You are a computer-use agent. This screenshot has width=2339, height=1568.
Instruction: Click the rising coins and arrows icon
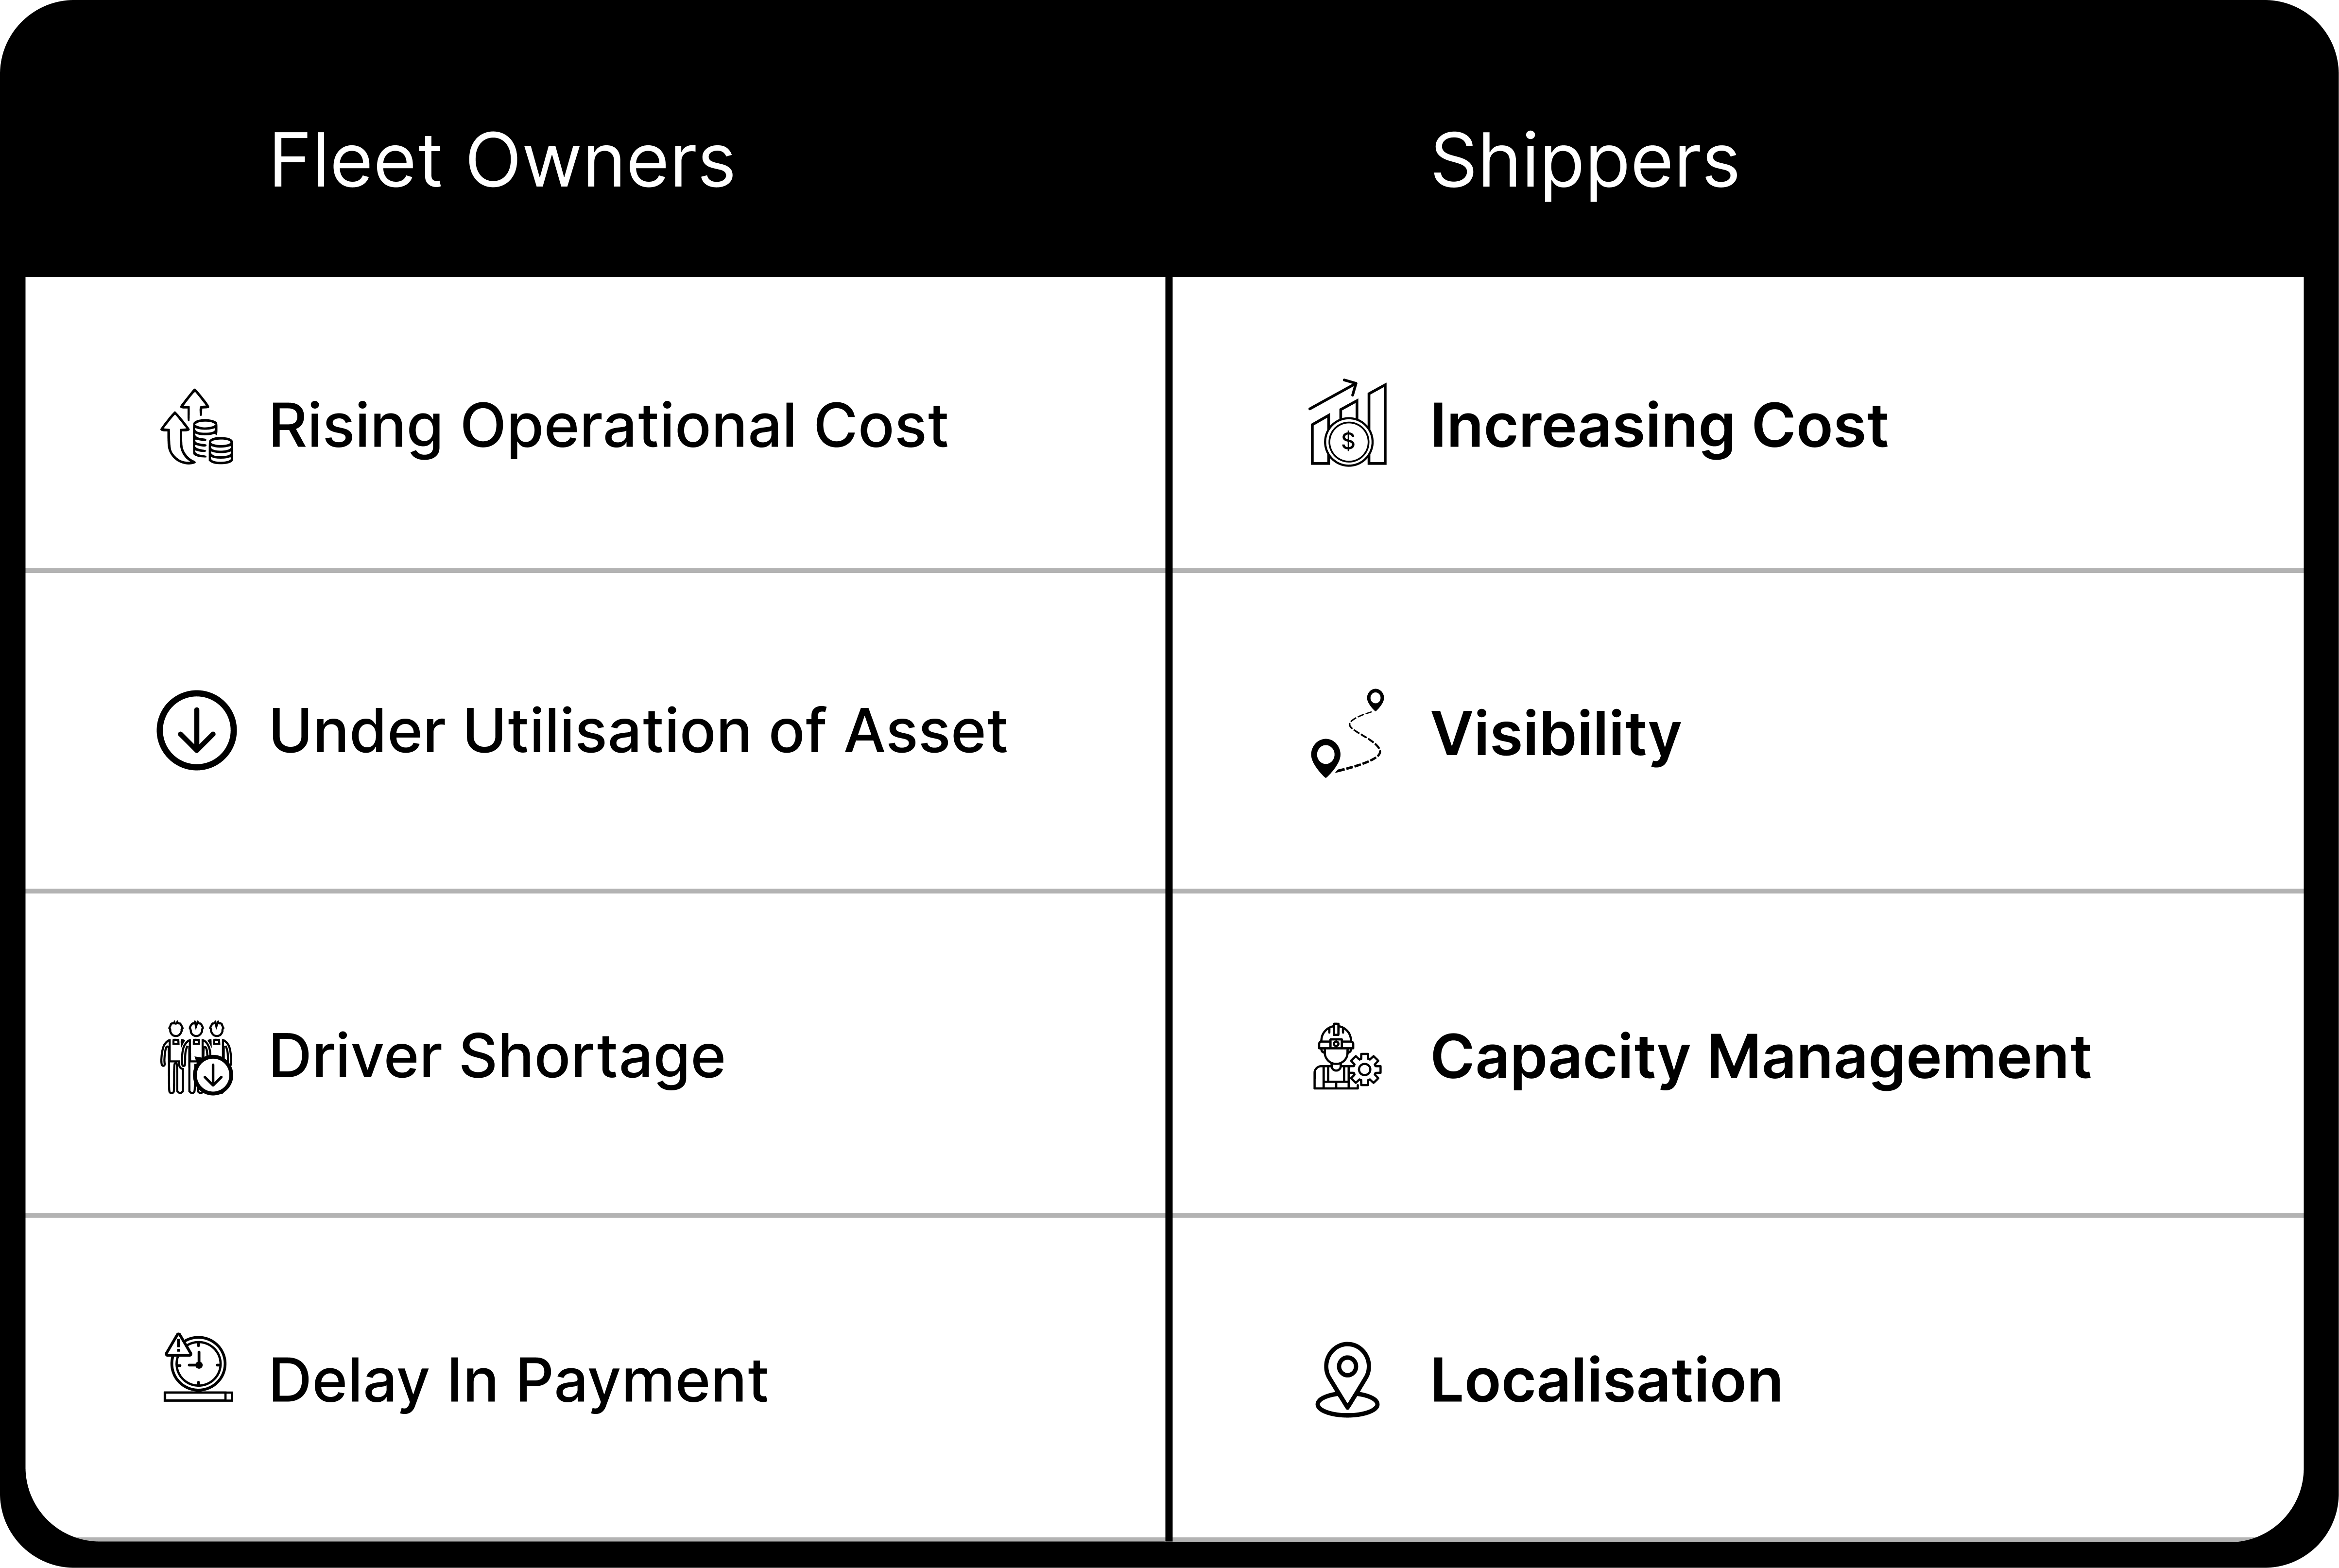pyautogui.click(x=197, y=427)
